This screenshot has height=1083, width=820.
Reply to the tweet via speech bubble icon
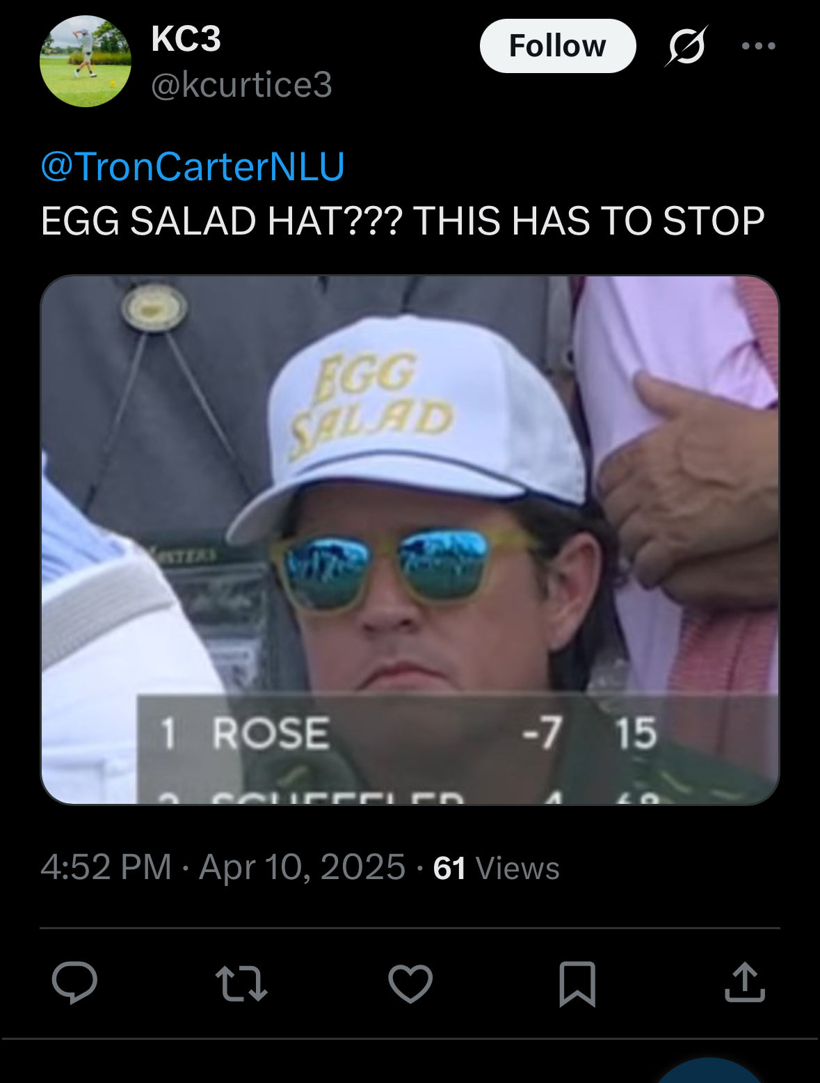pos(74,983)
